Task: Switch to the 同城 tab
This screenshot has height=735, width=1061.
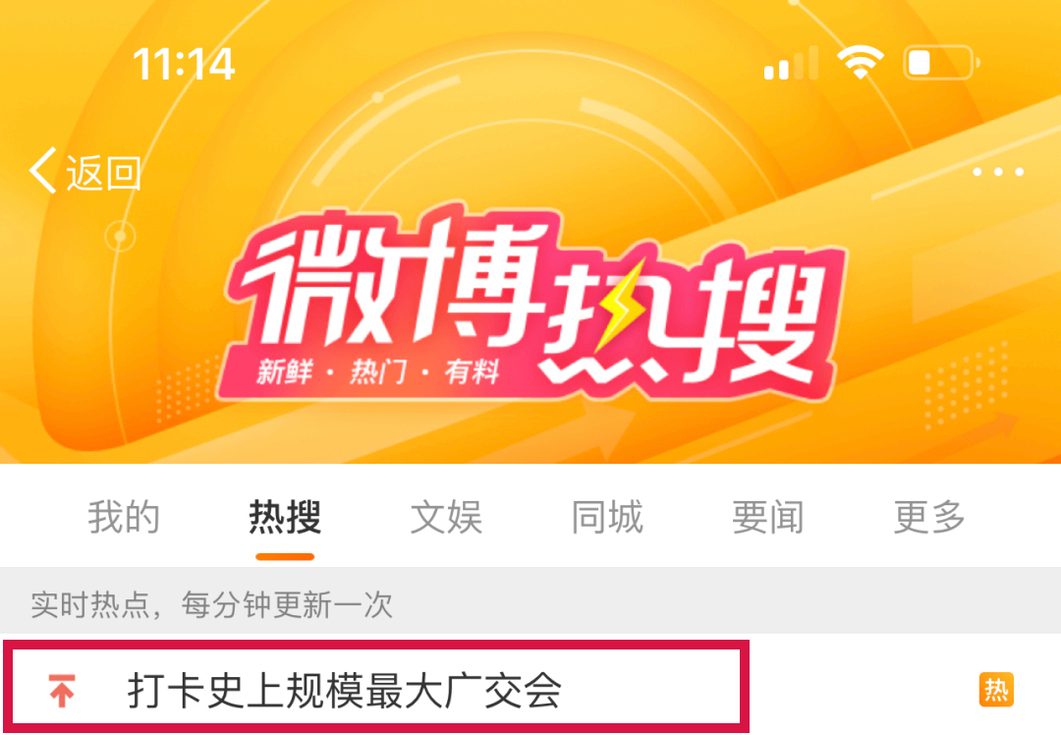Action: tap(607, 518)
